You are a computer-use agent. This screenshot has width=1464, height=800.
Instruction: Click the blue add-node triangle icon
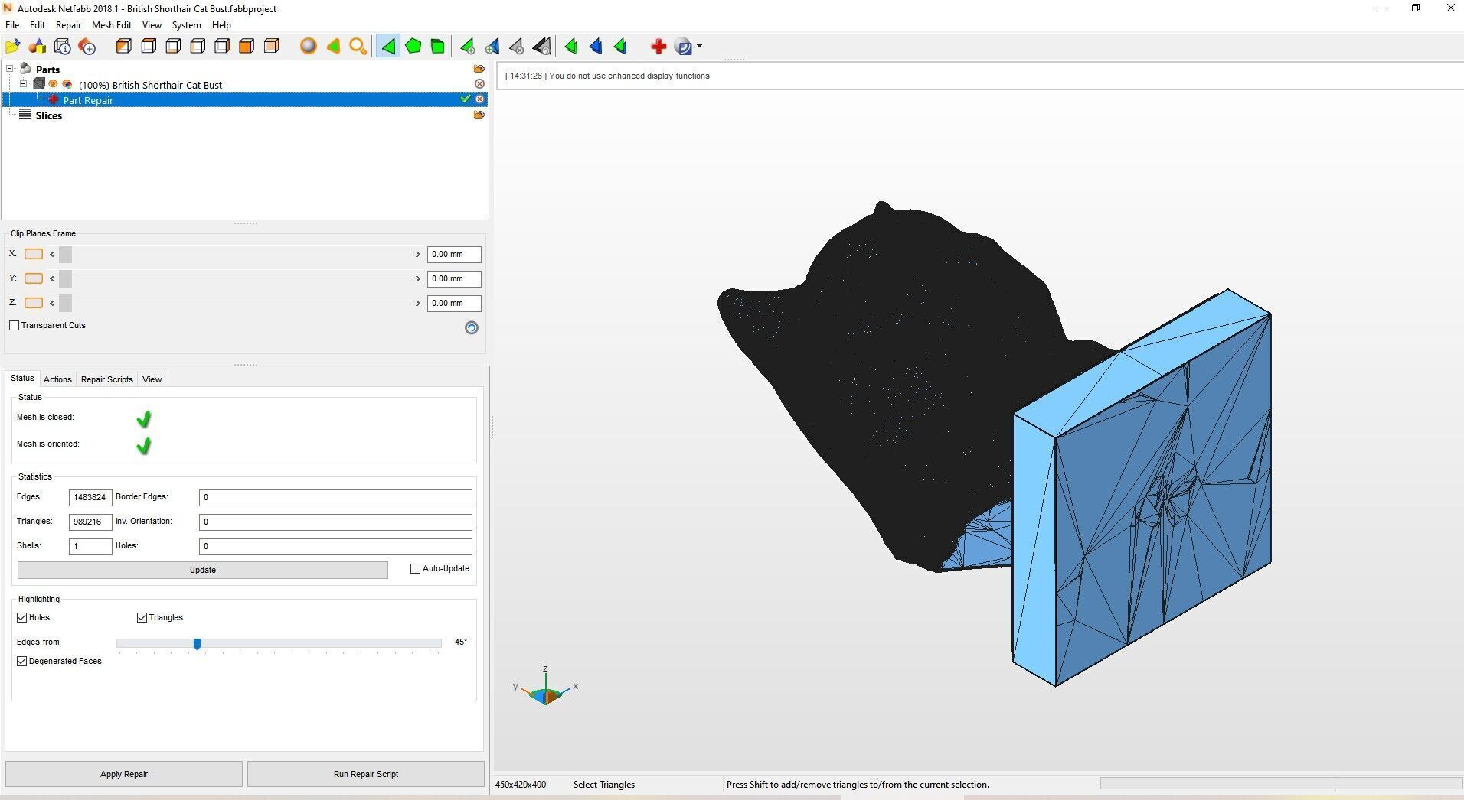(x=492, y=47)
